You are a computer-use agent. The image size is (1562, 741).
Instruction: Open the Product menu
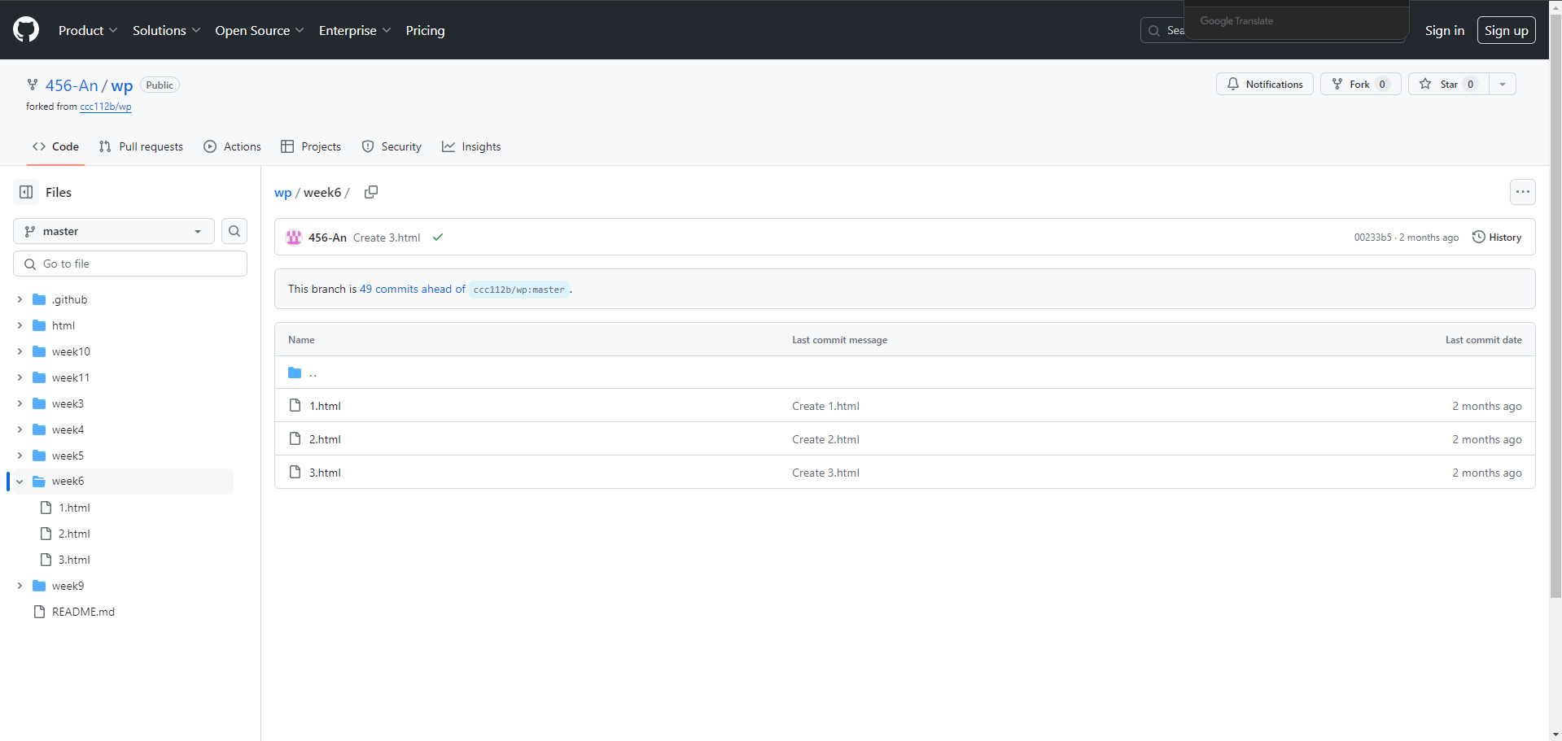[88, 30]
